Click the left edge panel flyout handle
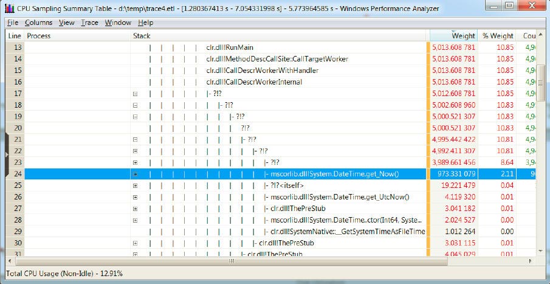 click(7, 154)
